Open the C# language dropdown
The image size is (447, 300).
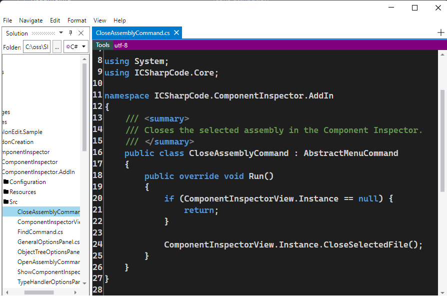(76, 47)
